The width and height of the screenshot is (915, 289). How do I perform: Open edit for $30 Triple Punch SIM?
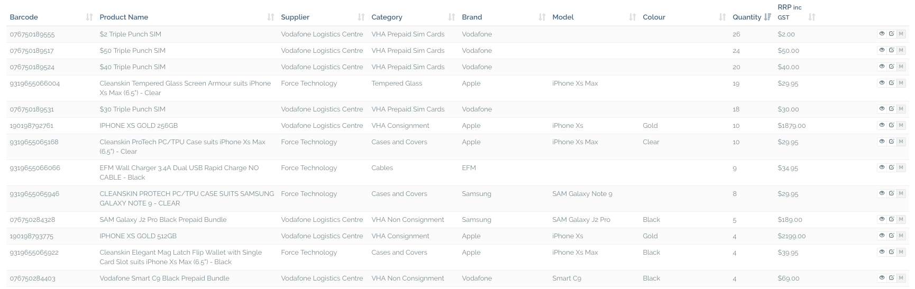891,109
